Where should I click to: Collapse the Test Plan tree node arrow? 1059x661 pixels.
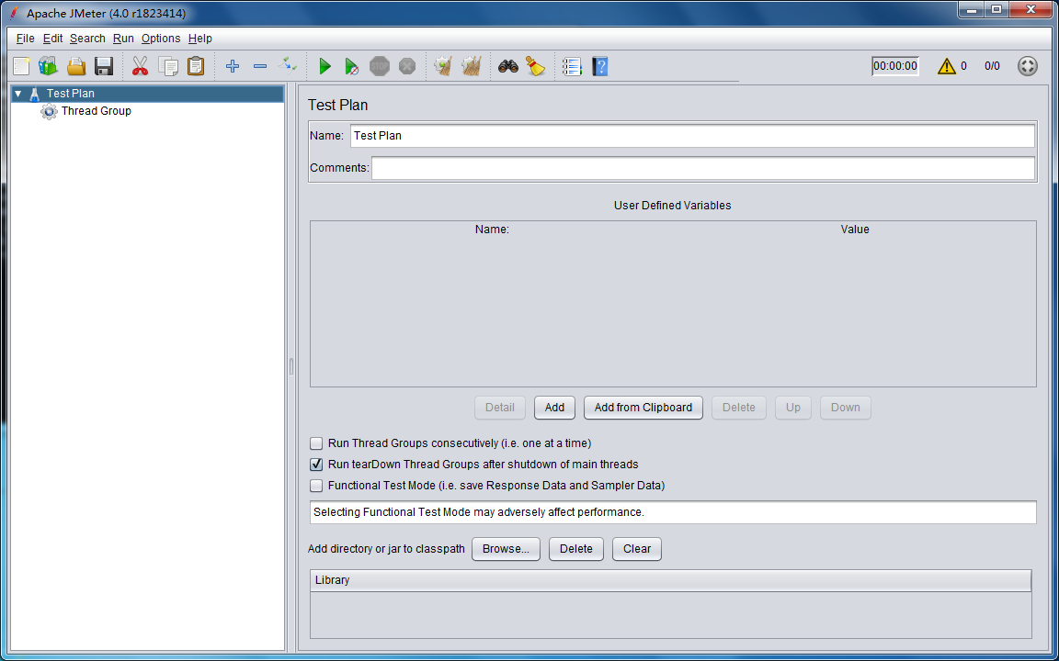coord(18,94)
